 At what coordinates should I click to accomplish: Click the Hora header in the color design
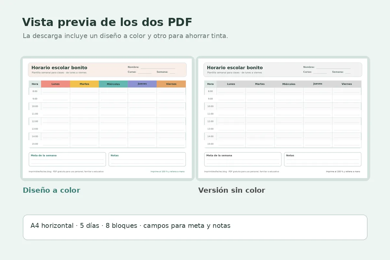(x=35, y=84)
